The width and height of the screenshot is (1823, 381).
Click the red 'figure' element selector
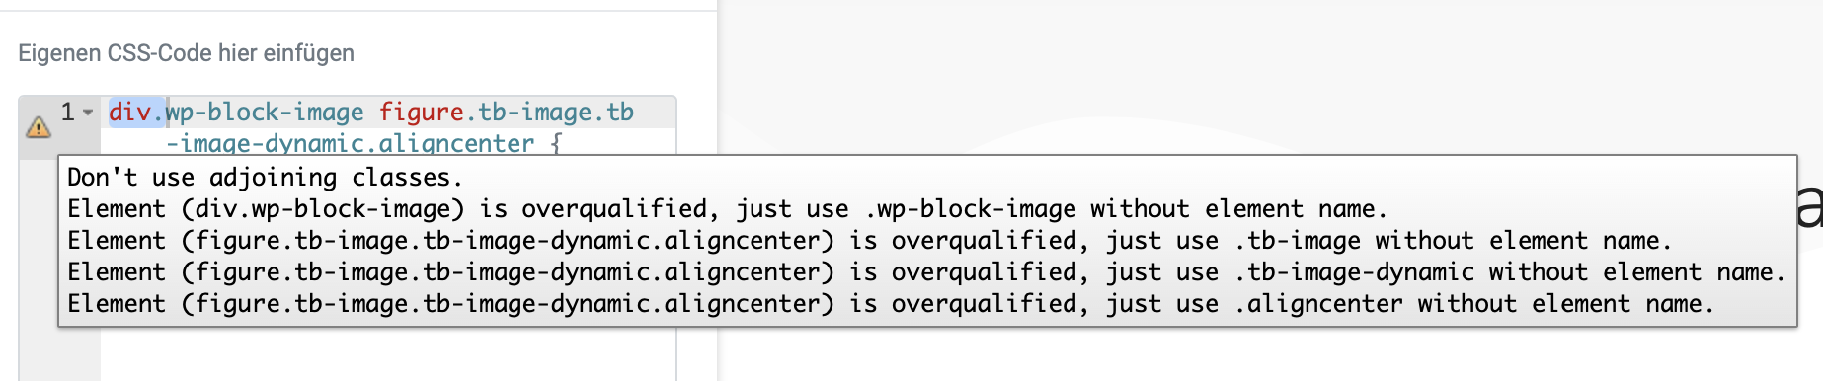pyautogui.click(x=422, y=113)
